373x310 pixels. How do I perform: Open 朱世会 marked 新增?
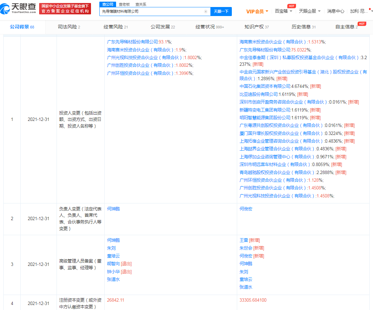(x=246, y=248)
